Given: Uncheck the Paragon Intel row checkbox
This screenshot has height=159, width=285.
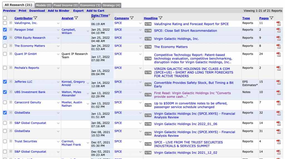Looking at the screenshot, I should click(x=5, y=30).
